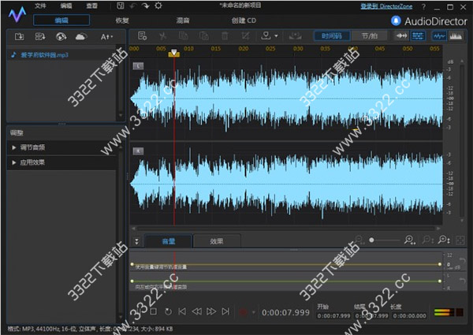Image resolution: width=473 pixels, height=335 pixels.
Task: Jump to the start with the skip-back button
Action: [x=182, y=311]
